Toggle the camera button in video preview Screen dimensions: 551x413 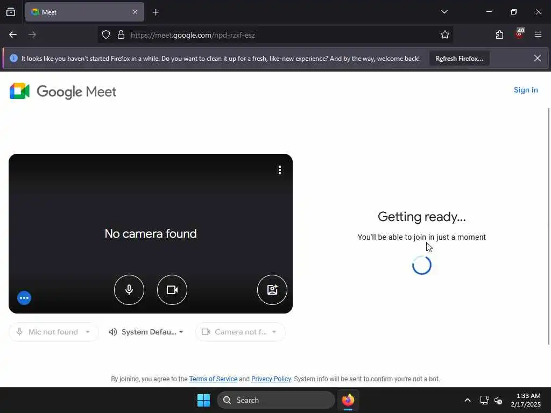pos(172,290)
